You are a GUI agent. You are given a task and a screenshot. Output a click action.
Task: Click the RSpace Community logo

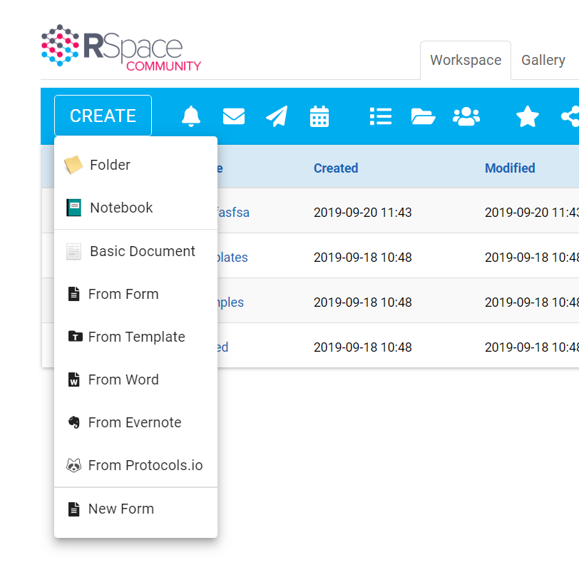(121, 48)
